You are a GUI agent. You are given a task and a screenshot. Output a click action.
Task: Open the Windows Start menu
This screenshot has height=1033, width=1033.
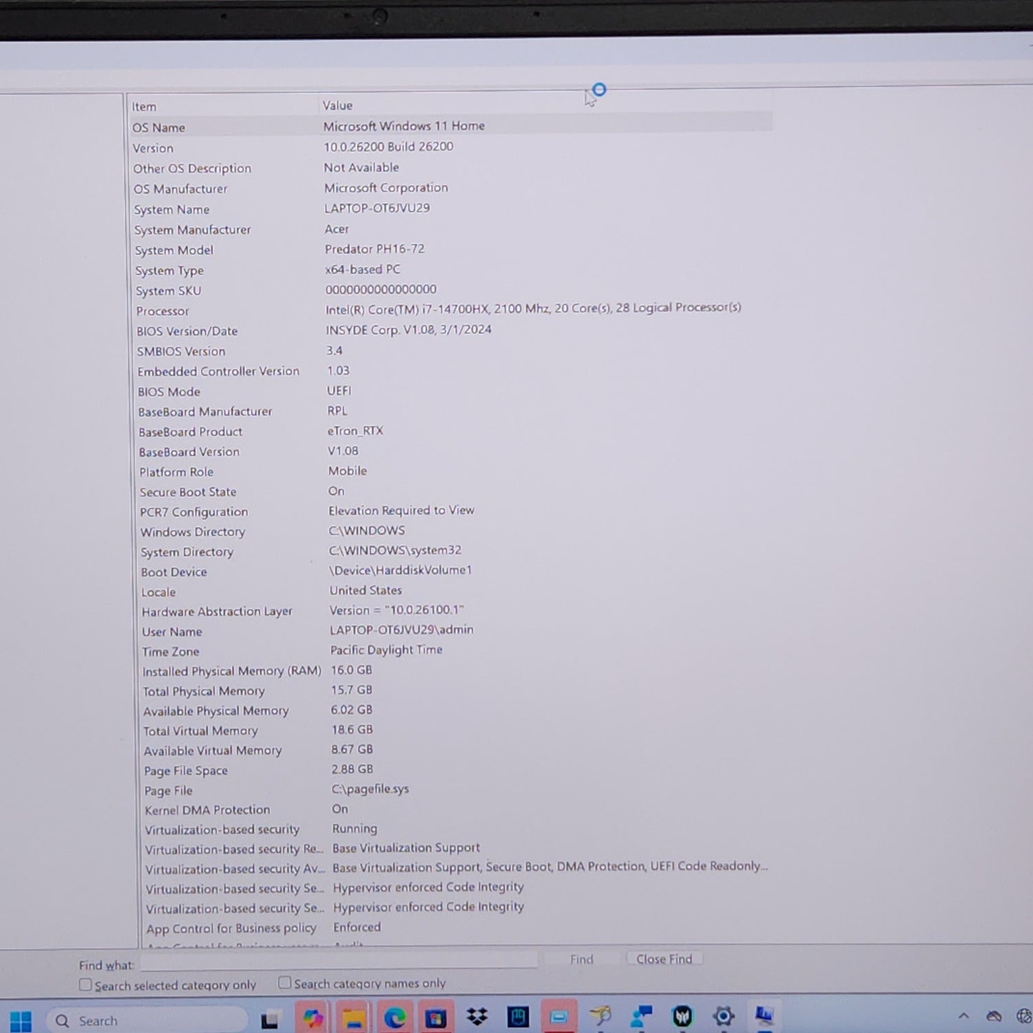[x=21, y=1021]
